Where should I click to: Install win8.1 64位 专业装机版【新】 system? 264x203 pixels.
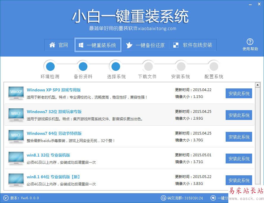coord(239,180)
